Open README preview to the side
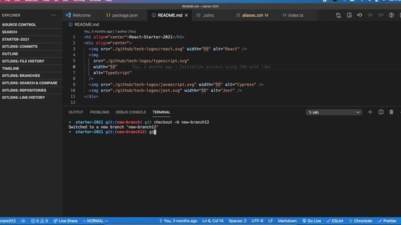The width and height of the screenshot is (401, 225). (349, 15)
